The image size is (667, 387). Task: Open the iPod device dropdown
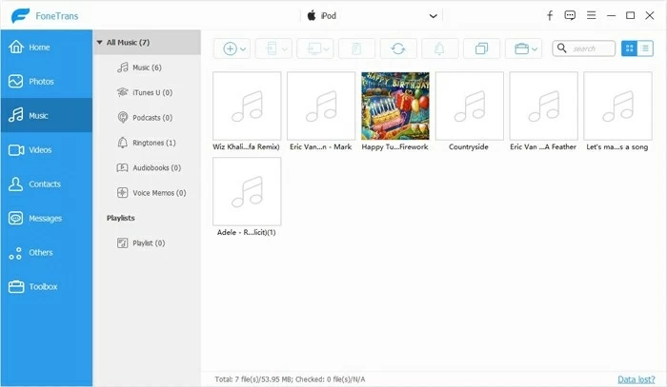433,16
